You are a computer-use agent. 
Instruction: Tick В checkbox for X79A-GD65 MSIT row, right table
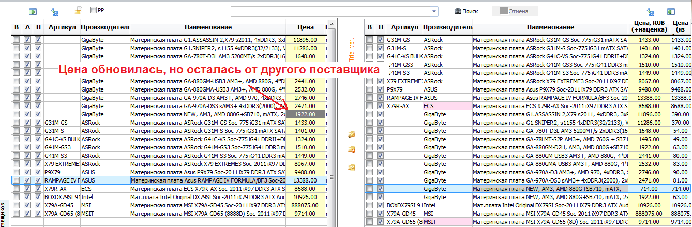(x=370, y=222)
